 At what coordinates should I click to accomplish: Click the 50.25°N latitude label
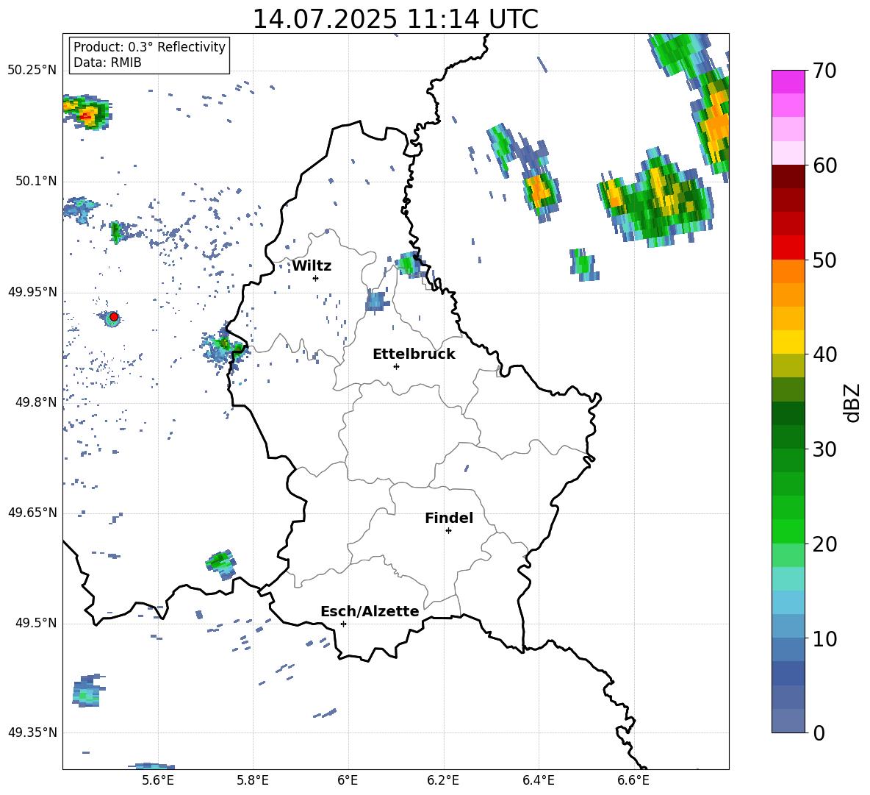(x=32, y=71)
